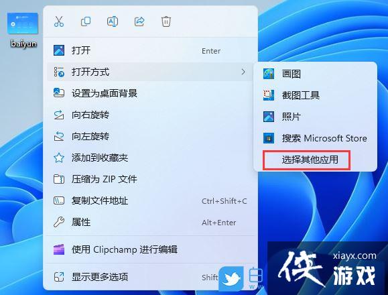Image resolution: width=388 pixels, height=295 pixels.
Task: Choose 设置为桌面背景
Action: 150,93
